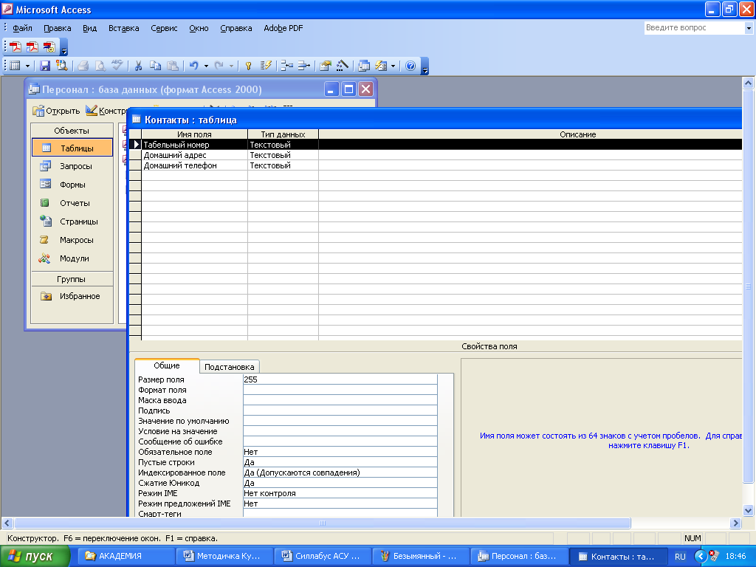
Task: Click the Print toolbar icon
Action: [x=83, y=66]
